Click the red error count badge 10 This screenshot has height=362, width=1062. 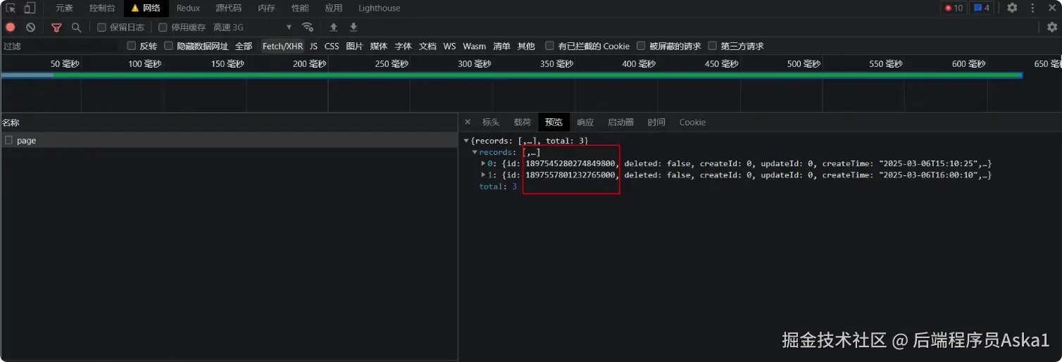(x=954, y=8)
